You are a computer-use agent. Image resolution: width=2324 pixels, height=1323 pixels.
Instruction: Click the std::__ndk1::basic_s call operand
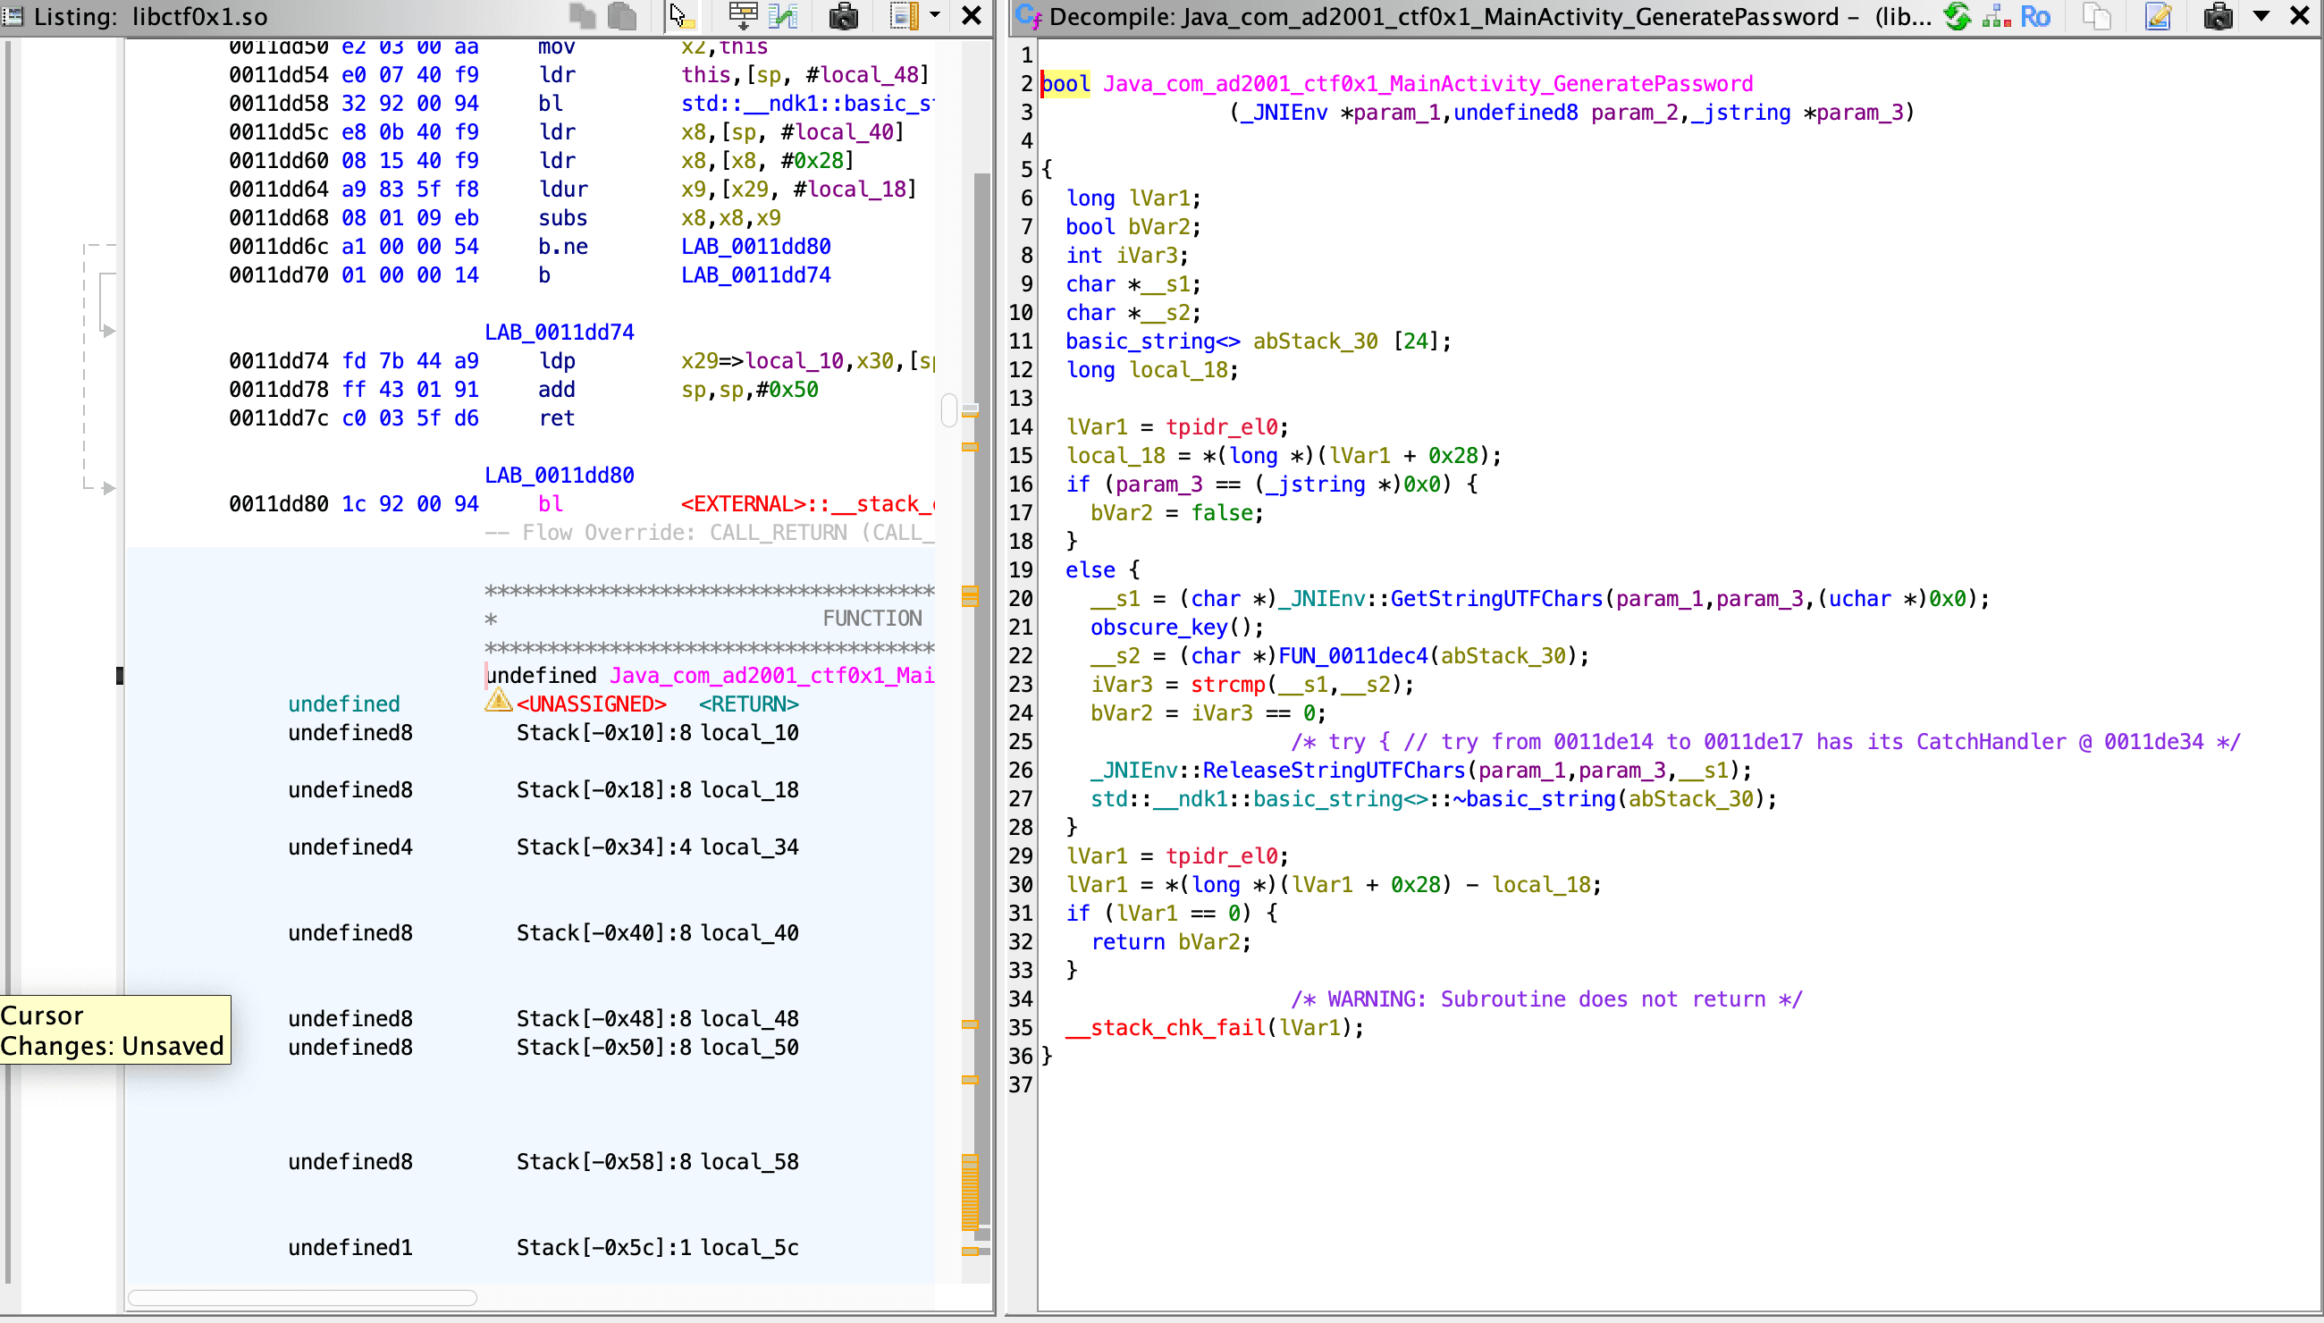click(808, 104)
